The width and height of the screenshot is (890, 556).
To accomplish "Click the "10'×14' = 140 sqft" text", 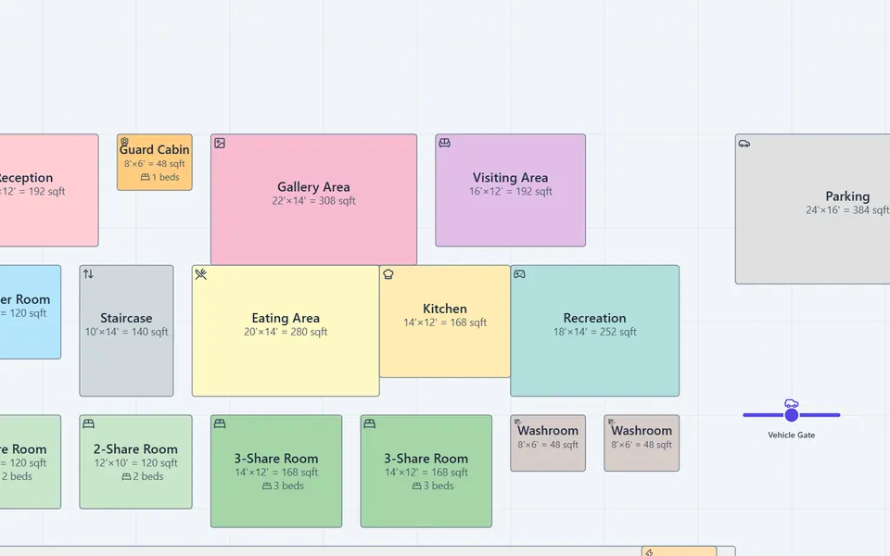I will tap(126, 332).
